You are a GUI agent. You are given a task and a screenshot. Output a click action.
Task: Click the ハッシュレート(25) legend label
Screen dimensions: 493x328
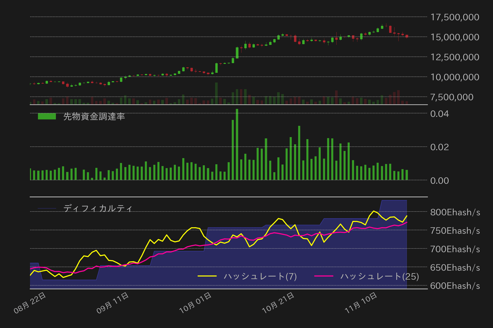click(380, 276)
